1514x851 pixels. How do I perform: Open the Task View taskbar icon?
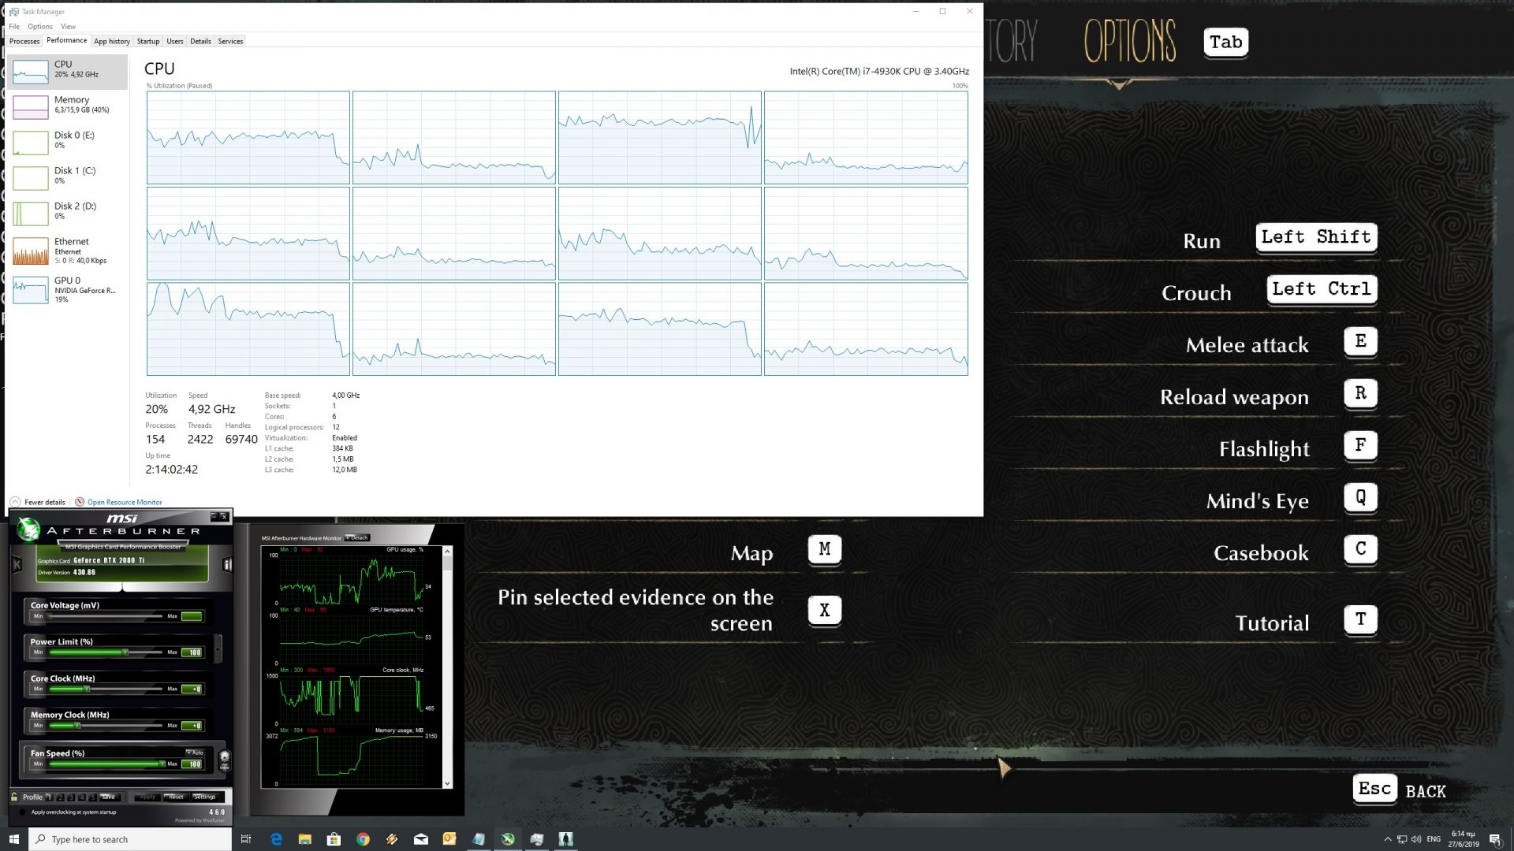(246, 839)
